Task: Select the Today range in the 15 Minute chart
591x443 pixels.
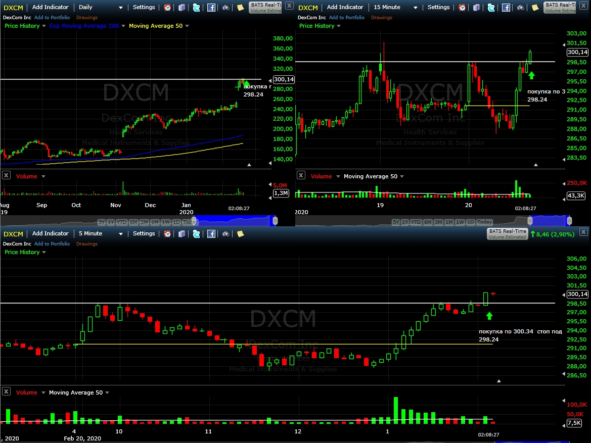Action: coord(484,222)
